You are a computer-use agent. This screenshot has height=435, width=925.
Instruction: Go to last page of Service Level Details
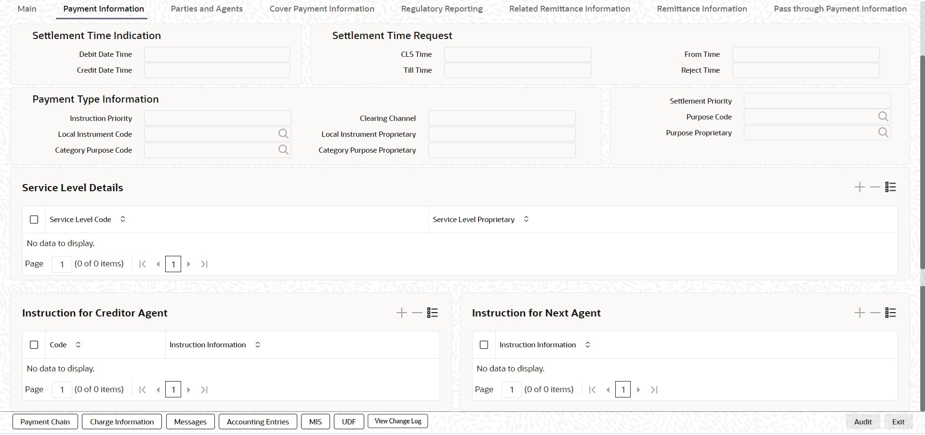204,264
